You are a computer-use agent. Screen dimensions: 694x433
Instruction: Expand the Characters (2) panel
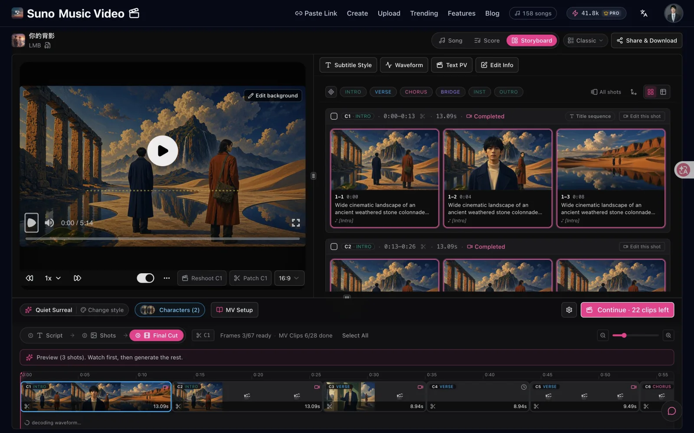(x=170, y=310)
